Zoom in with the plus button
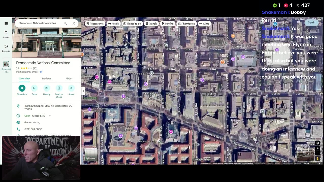The width and height of the screenshot is (324, 182). tap(318, 149)
